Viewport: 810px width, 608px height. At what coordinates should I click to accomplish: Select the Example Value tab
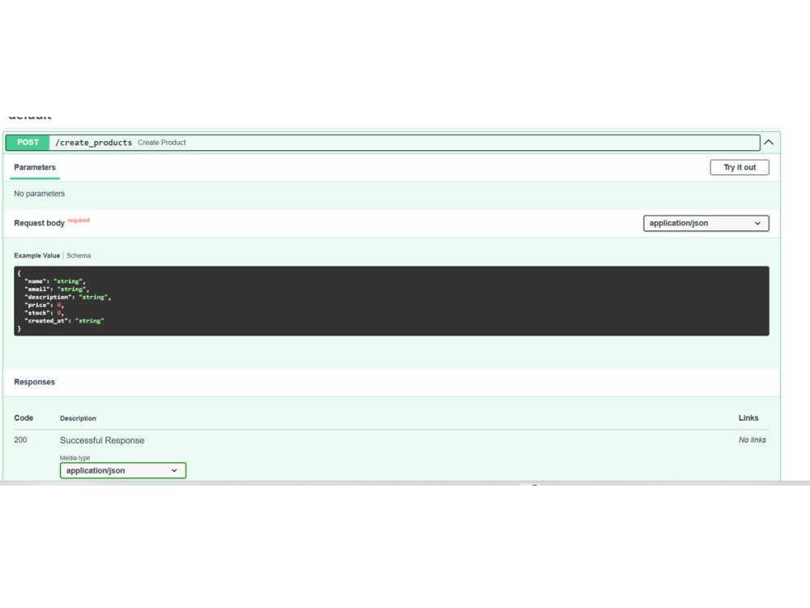point(36,255)
